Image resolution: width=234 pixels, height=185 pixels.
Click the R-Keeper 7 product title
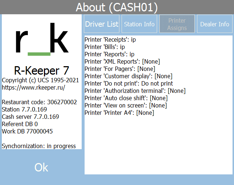pyautogui.click(x=41, y=71)
